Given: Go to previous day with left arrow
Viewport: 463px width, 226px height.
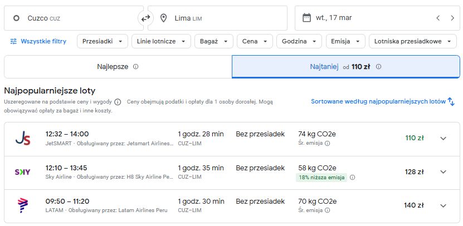Looking at the screenshot, I should pos(438,18).
